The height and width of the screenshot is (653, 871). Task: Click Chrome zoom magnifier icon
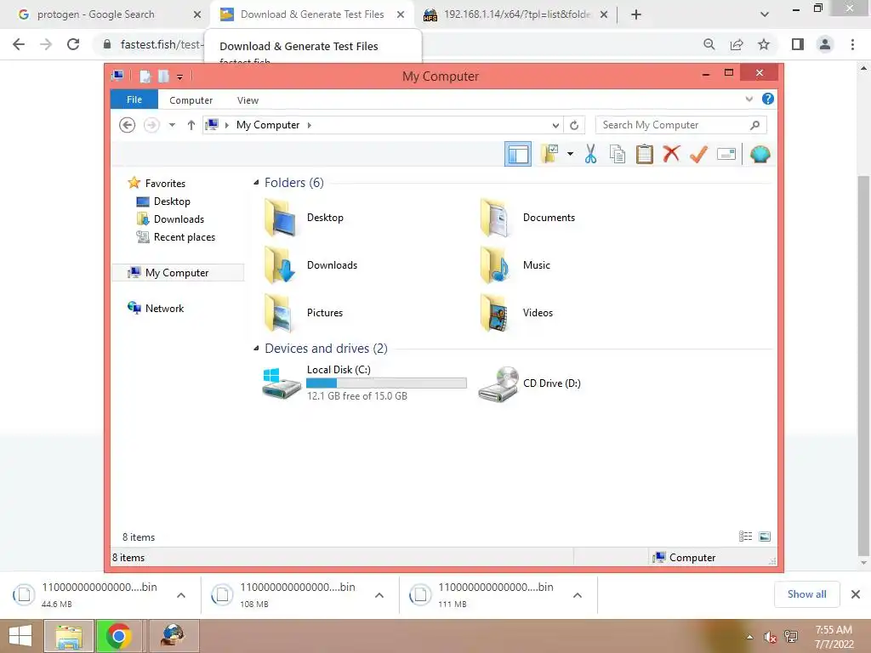click(x=709, y=44)
